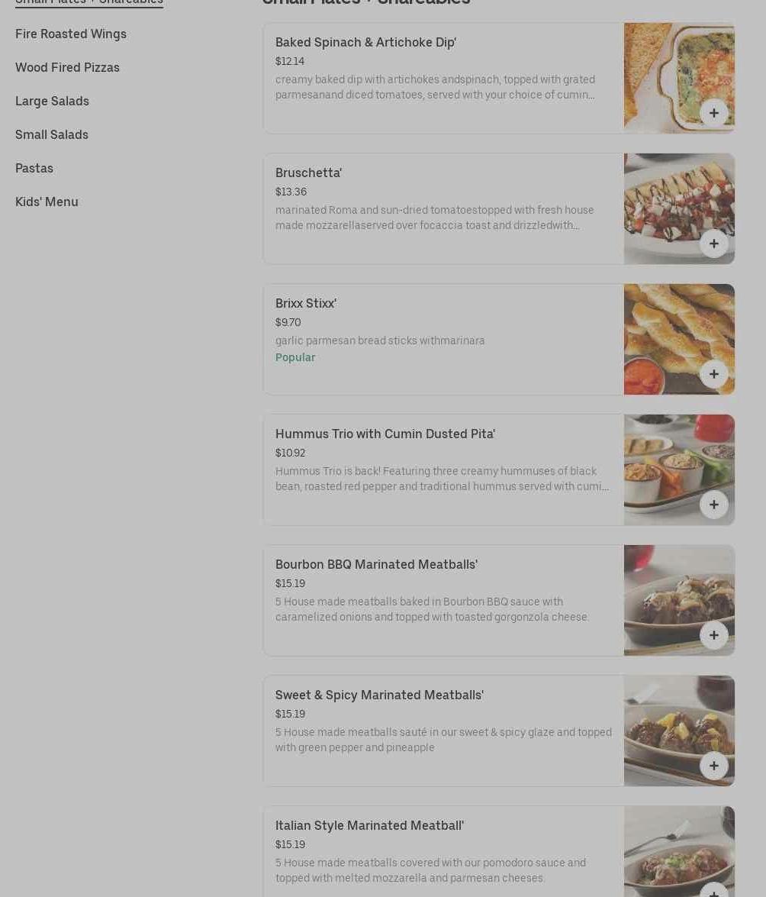766x897 pixels.
Task: Add Hummus Trio using plus icon
Action: click(713, 505)
